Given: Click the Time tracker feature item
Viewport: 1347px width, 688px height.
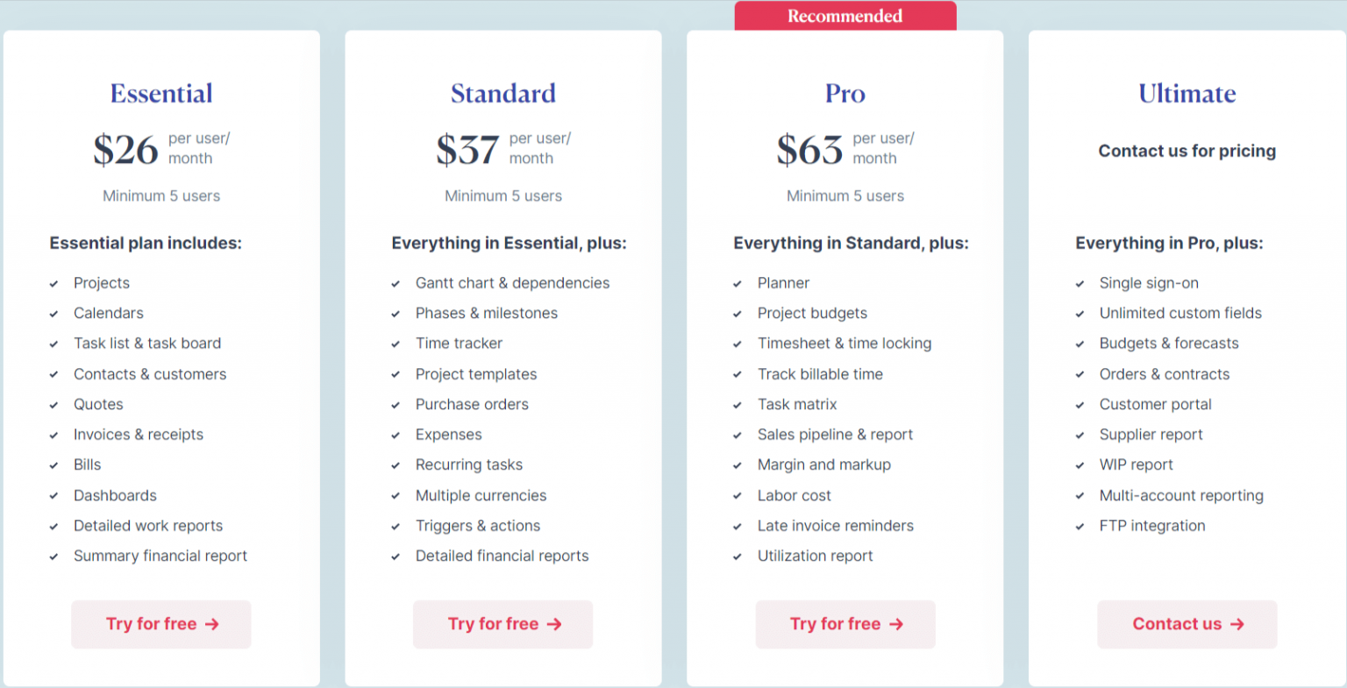Looking at the screenshot, I should click(x=459, y=344).
